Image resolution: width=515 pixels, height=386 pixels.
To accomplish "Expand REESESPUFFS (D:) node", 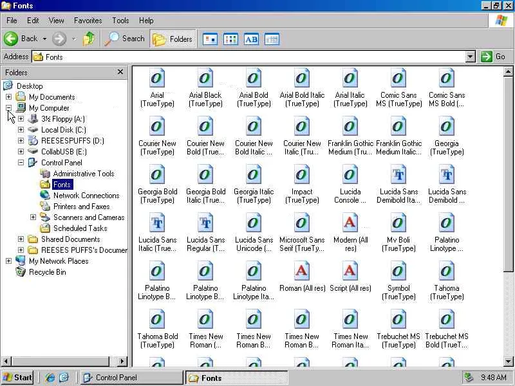I will click(21, 140).
